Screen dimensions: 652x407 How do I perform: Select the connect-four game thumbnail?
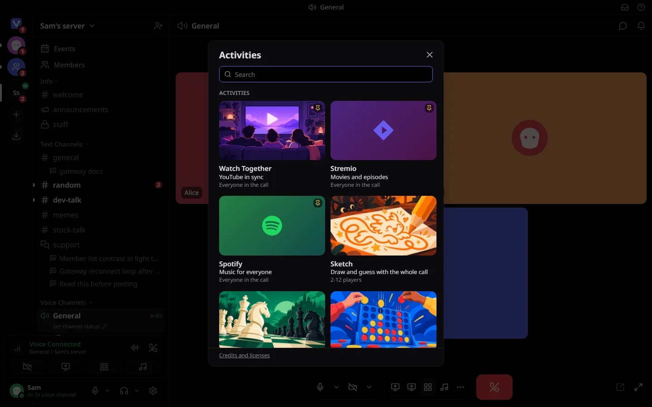coord(384,319)
